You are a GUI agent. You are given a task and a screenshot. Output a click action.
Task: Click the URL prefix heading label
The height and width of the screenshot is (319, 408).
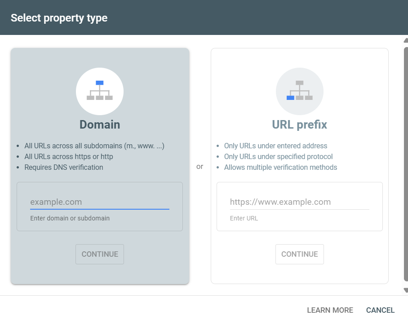tap(299, 125)
